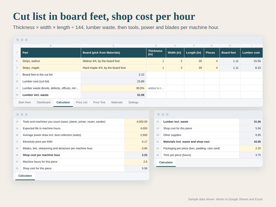This screenshot has height=207, width=276.
Task: Select board feet total 2.22
Action: (x=113, y=75)
